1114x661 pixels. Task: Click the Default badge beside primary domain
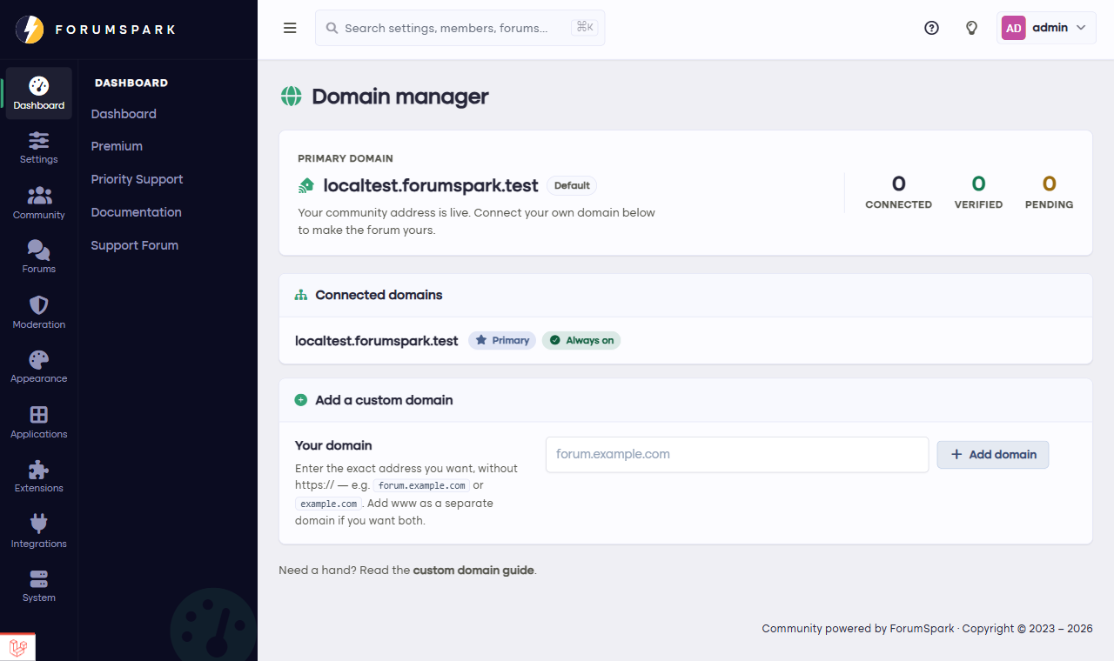(572, 185)
